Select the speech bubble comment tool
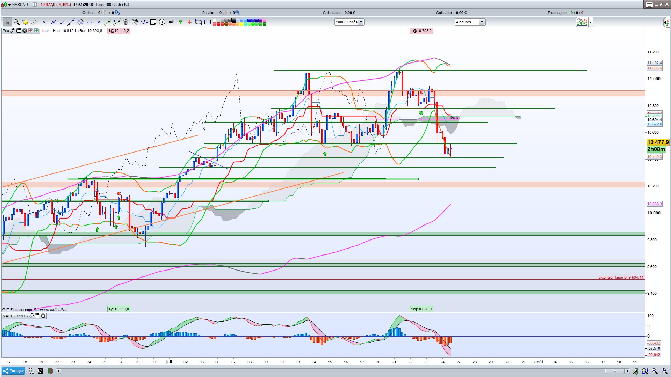This screenshot has width=671, height=377. [162, 22]
